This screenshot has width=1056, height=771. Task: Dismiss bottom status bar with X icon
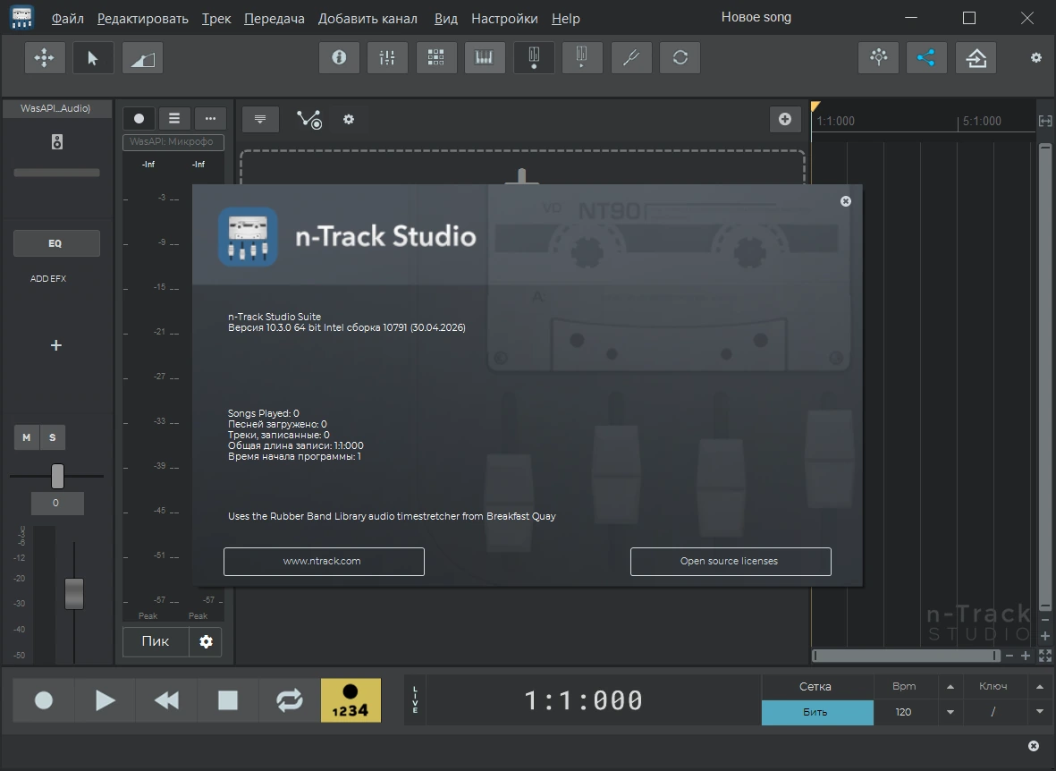1034,745
